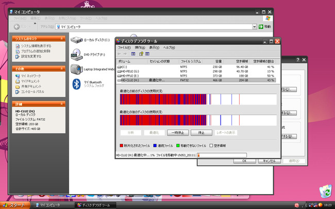Open the address bar dropdown arrow

[254, 27]
